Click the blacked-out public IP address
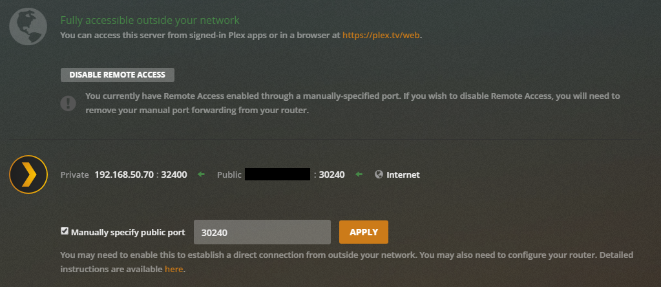 coord(278,175)
